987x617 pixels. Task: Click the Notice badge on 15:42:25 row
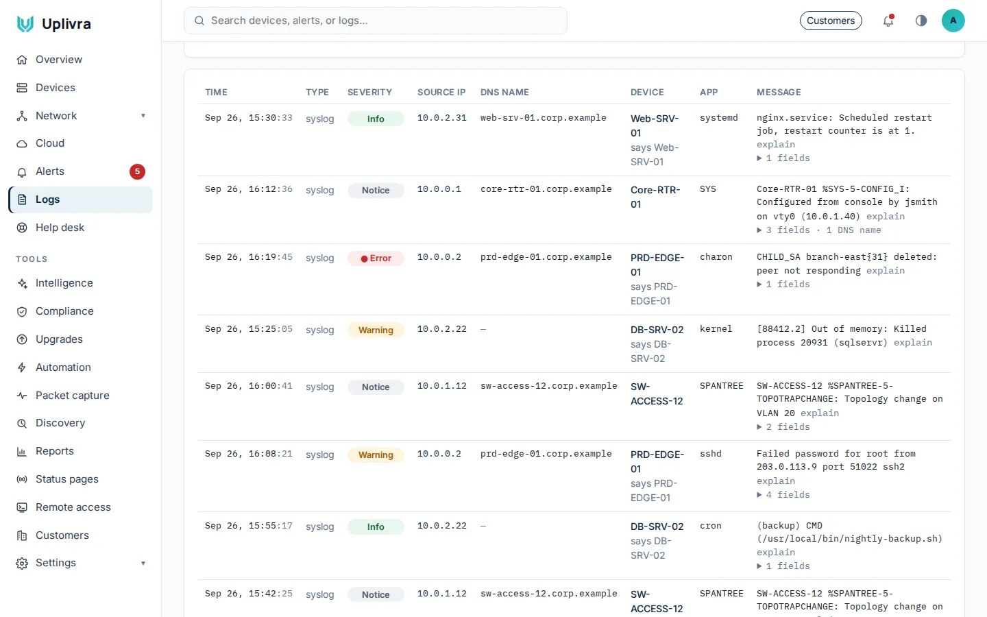coord(376,595)
